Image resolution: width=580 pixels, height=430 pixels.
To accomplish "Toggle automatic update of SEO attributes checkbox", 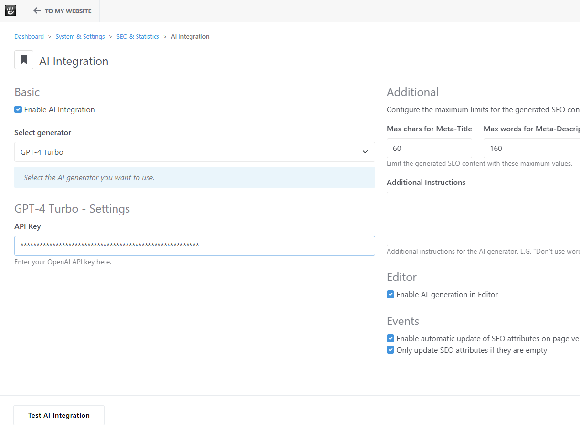I will click(x=390, y=338).
